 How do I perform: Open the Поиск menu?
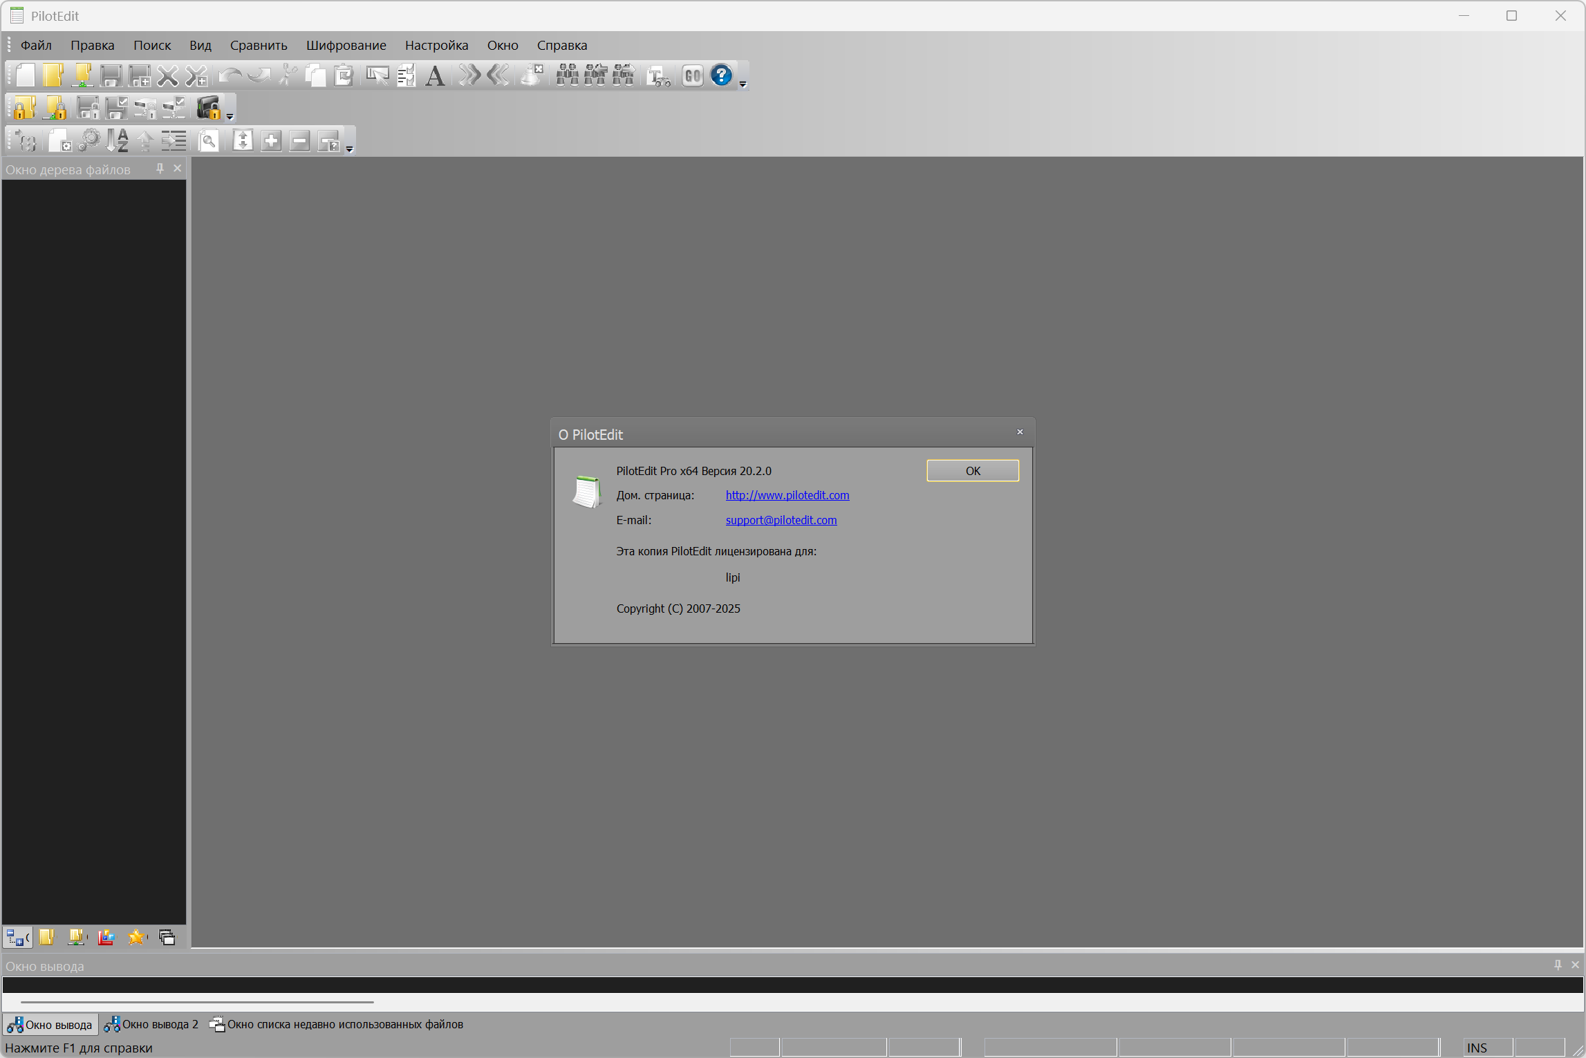coord(152,45)
